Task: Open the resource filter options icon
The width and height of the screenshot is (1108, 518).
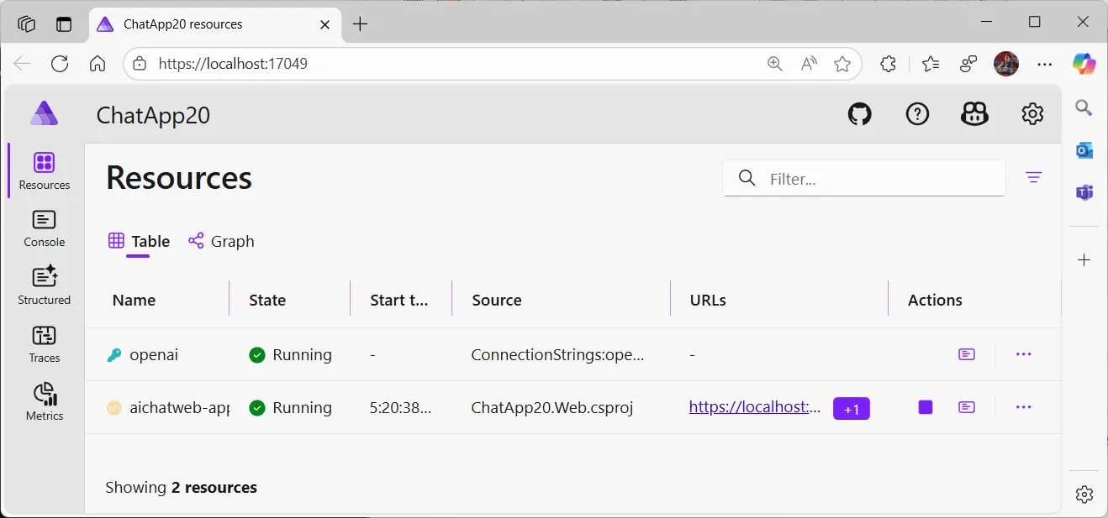Action: (x=1033, y=177)
